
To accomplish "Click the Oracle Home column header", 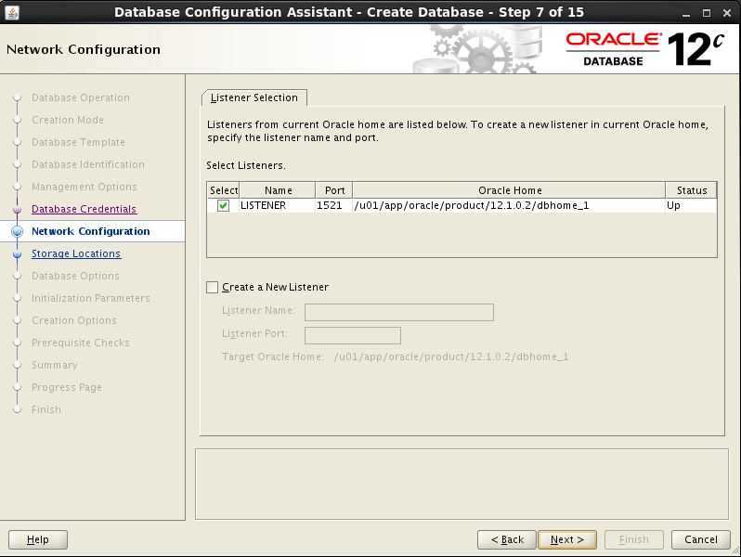I will tap(510, 190).
